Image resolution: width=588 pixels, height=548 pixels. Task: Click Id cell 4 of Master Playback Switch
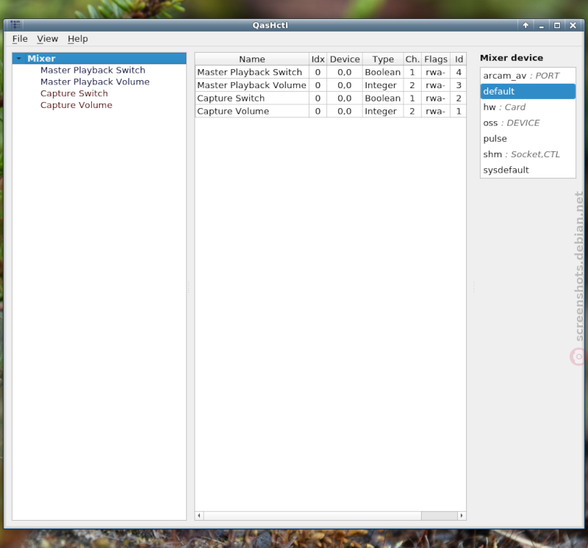pyautogui.click(x=459, y=72)
